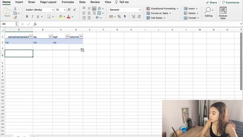Viewport: 243px width, 137px height.
Task: Open the Review tab
Action: (95, 2)
